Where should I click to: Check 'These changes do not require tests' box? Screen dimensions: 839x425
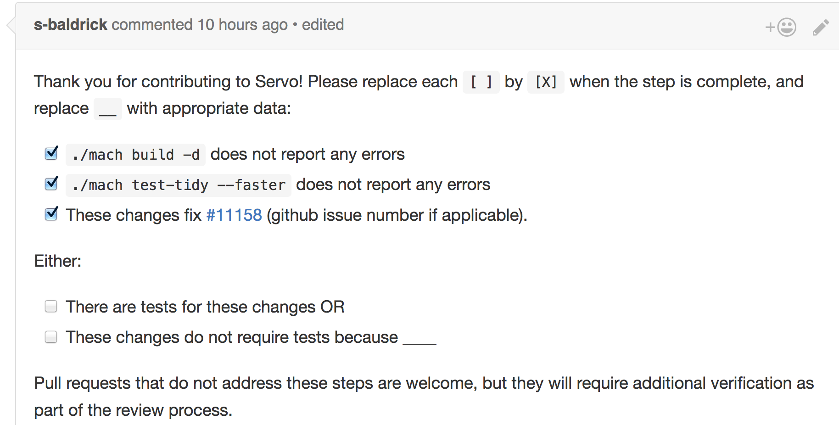[51, 337]
